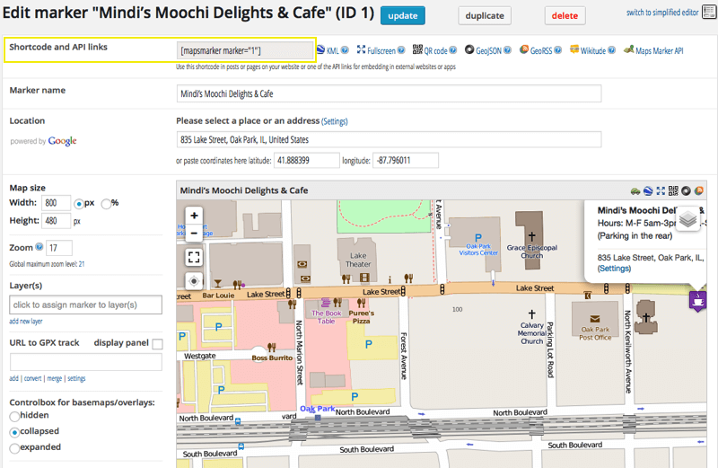The width and height of the screenshot is (718, 468).
Task: Click the shortcode field mapsmarker marker="1"
Action: (x=245, y=50)
